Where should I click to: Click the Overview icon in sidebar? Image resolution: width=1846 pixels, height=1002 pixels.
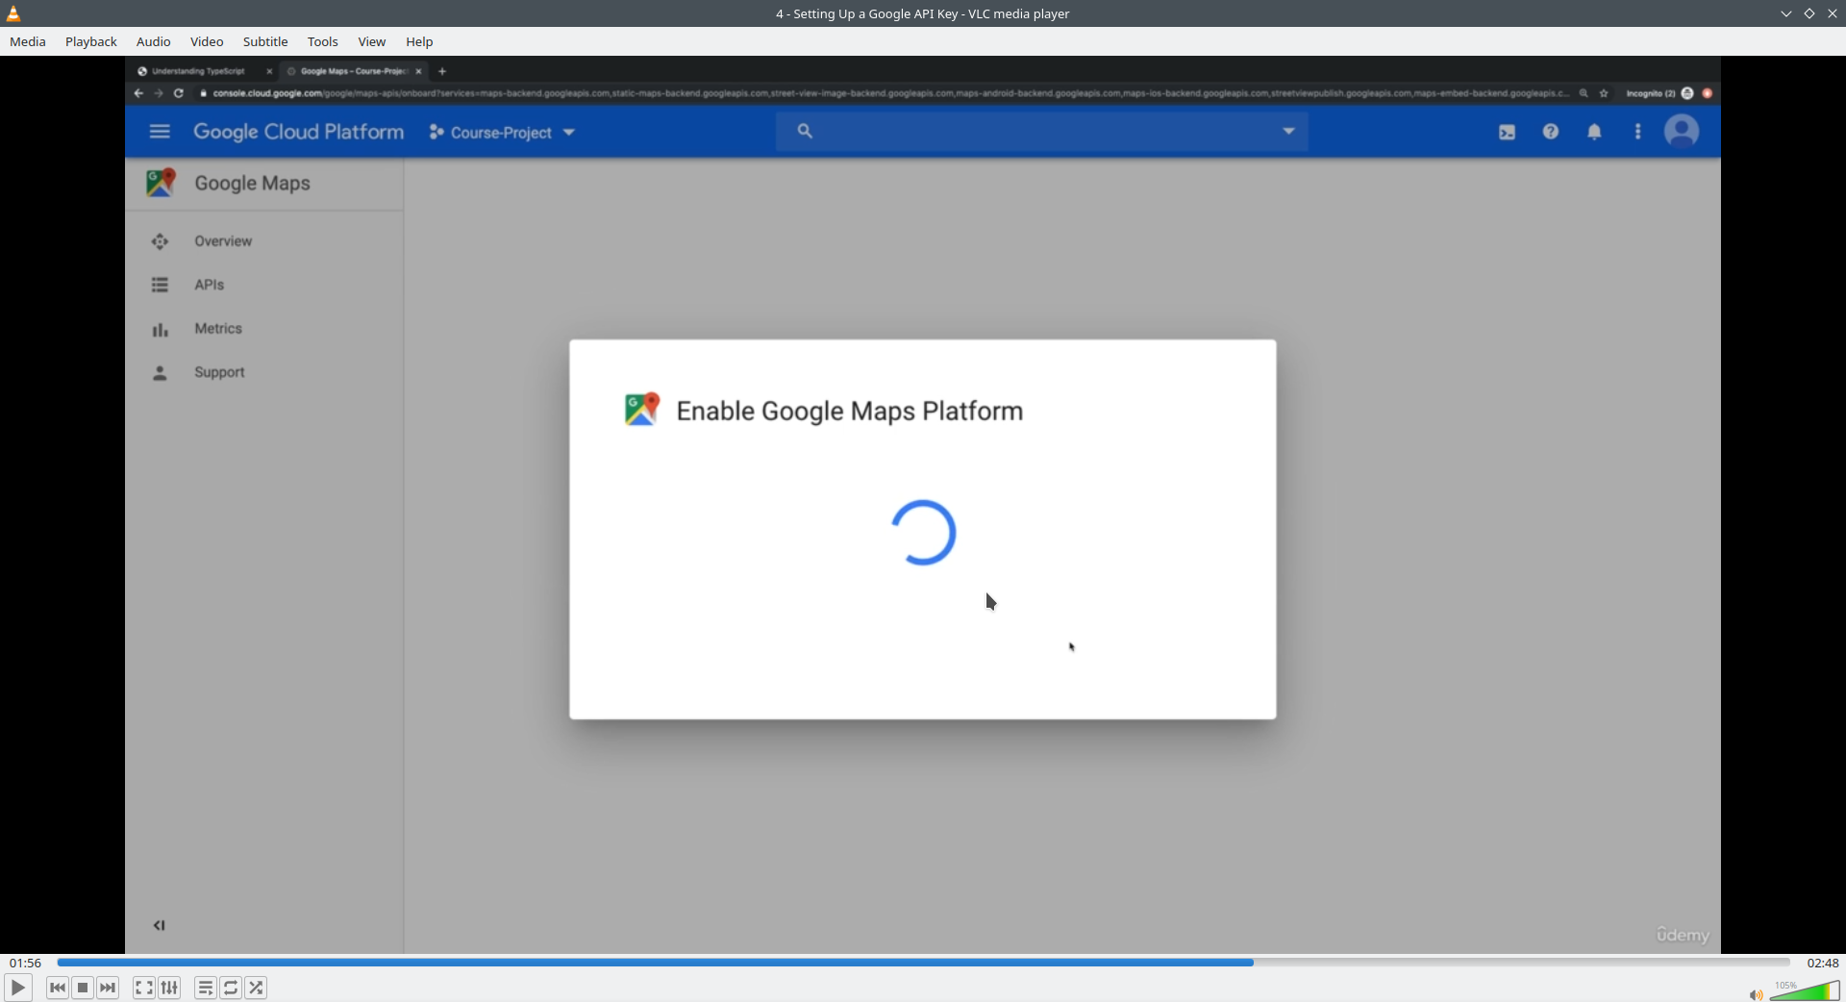[x=160, y=241]
